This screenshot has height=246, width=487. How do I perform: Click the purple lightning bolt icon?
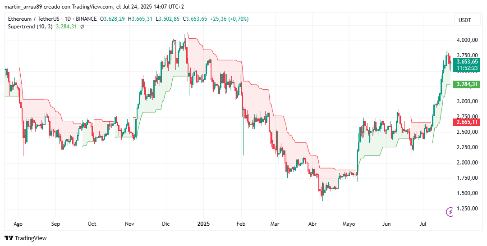point(450,212)
